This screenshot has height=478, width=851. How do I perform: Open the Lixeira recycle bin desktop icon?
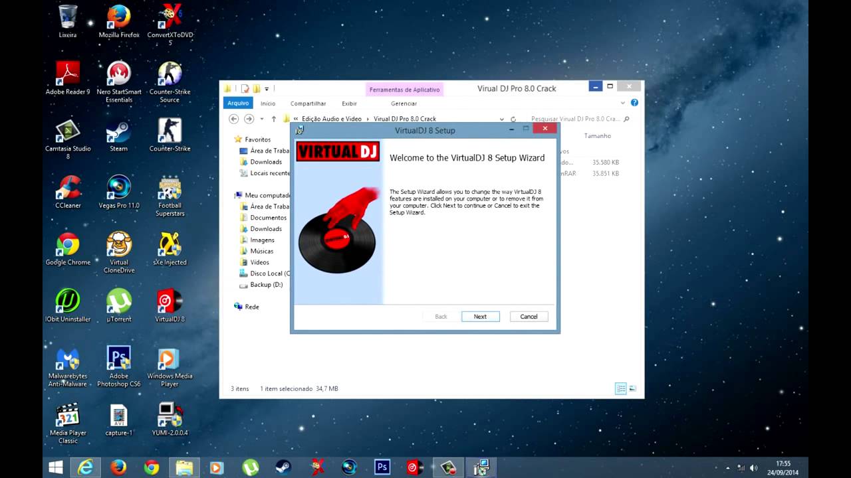(67, 21)
